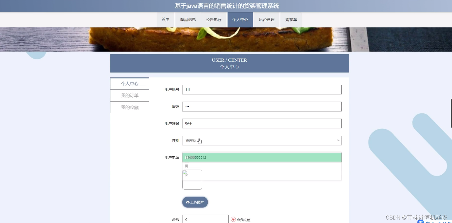
Task: Click the pencil icon in the bottom floating toolbar
Action: pyautogui.click(x=439, y=222)
